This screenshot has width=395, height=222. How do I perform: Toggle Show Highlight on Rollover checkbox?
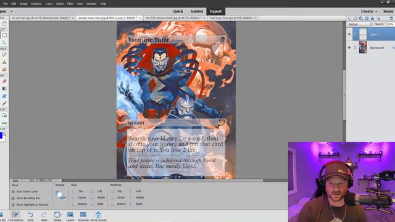point(13,205)
